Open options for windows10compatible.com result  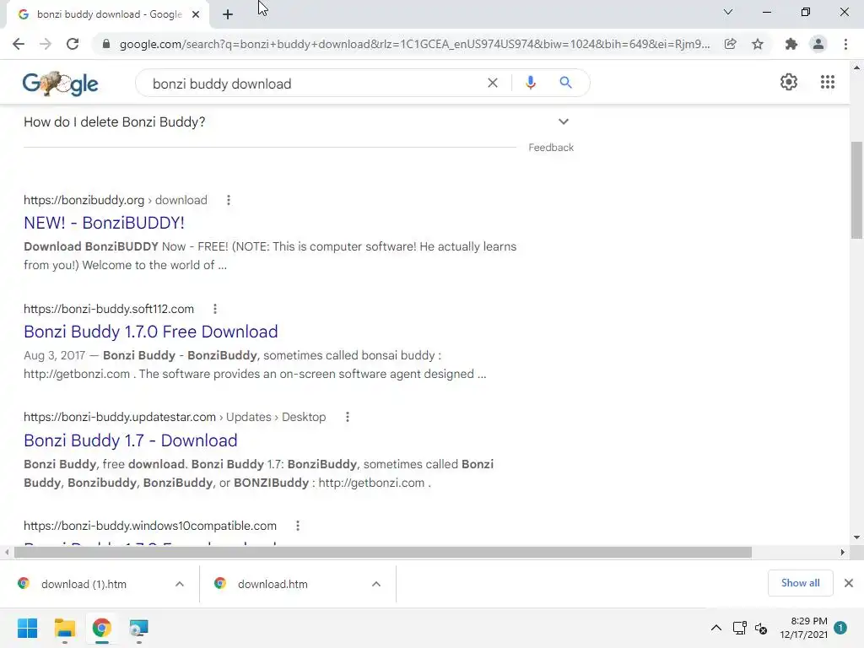[x=298, y=526]
